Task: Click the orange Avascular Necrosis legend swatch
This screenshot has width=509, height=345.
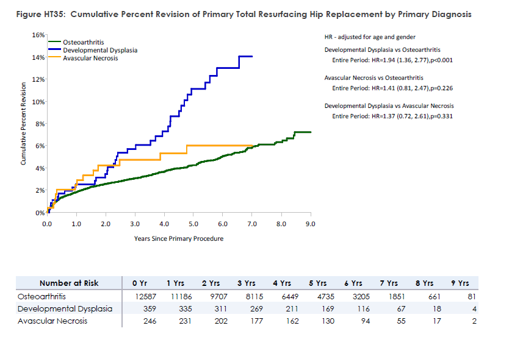Action: [55, 58]
